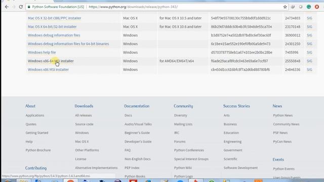Open Mac OS X 64-bit/32-bit installer link

[x=52, y=27]
